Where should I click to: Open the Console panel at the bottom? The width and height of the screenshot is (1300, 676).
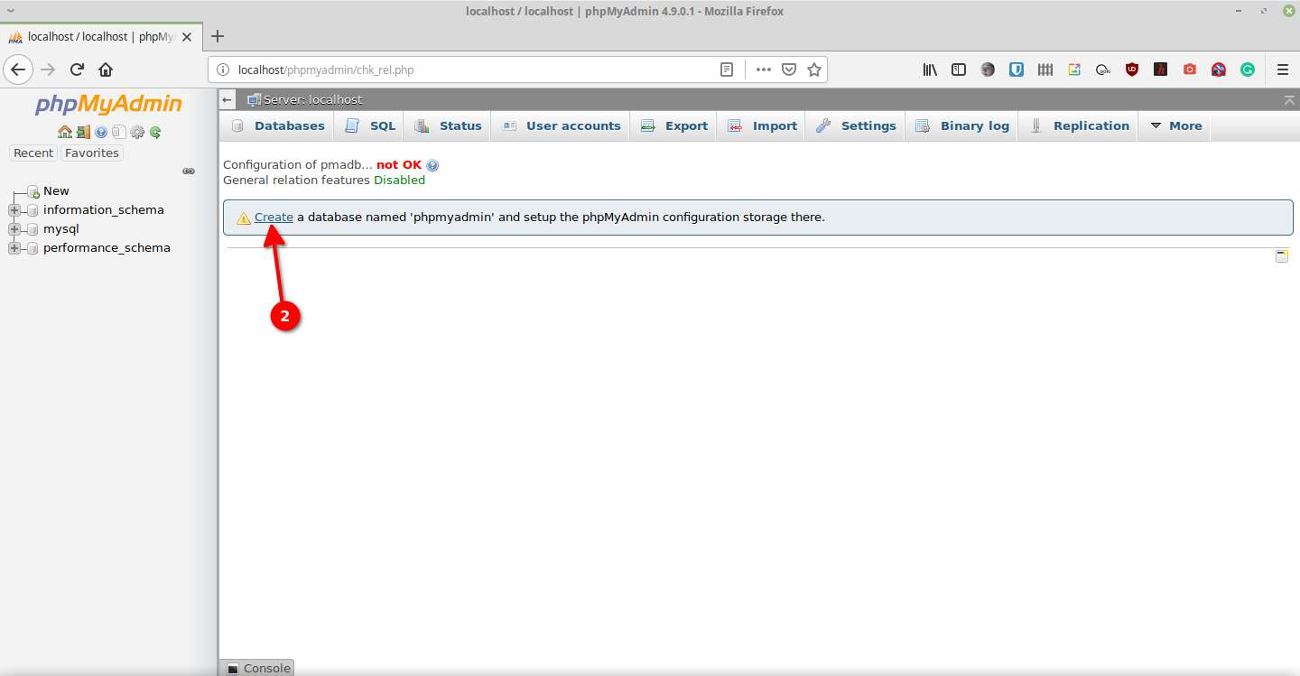(x=257, y=668)
